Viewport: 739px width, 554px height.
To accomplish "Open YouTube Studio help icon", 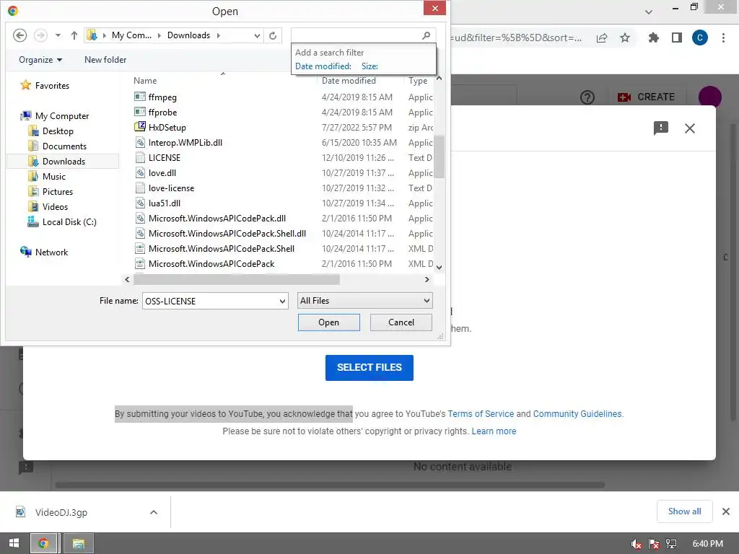I will click(587, 97).
